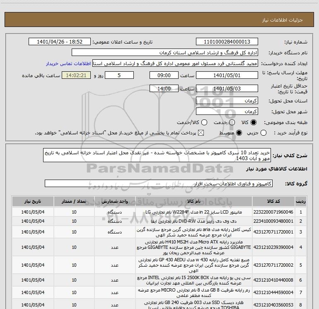Image resolution: width=319 pixels, height=309 pixels.
Task: Click the MICRO 8 GB RAM item name
Action: pos(194,293)
